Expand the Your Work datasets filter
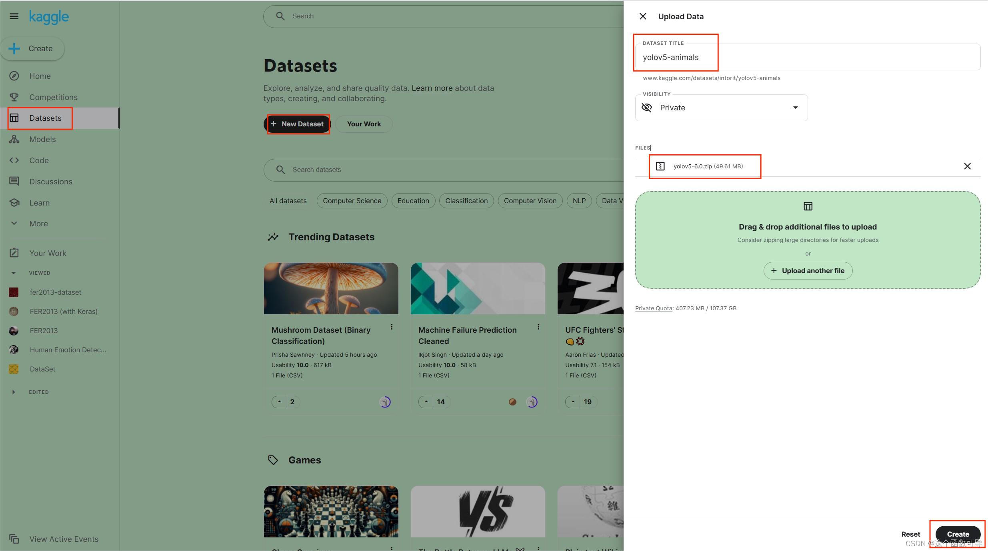The height and width of the screenshot is (551, 988). [x=364, y=124]
